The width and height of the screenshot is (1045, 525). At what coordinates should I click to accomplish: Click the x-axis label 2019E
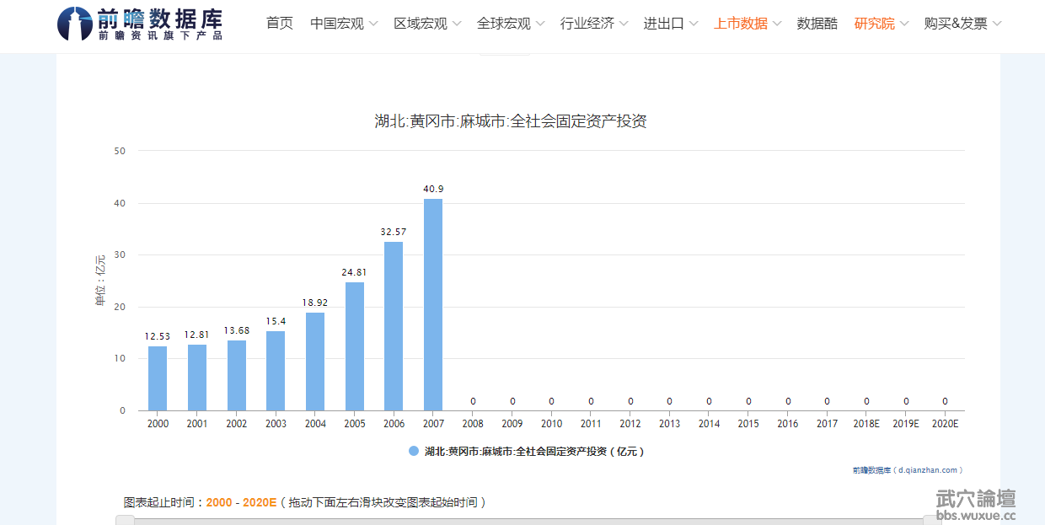(906, 424)
